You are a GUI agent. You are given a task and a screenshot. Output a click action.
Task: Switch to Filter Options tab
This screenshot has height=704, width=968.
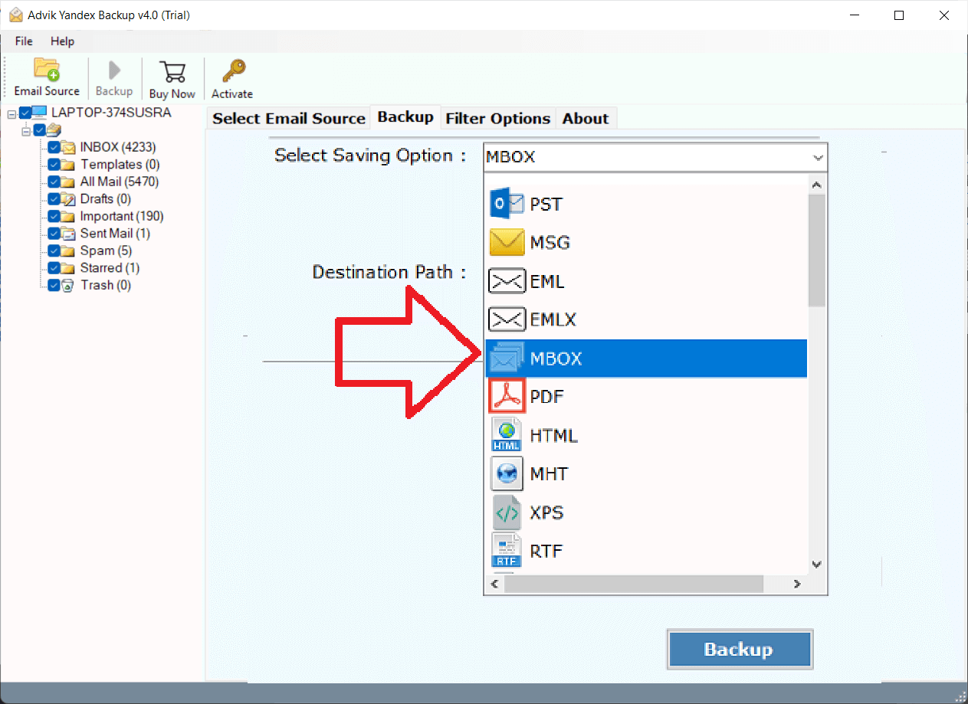point(498,119)
